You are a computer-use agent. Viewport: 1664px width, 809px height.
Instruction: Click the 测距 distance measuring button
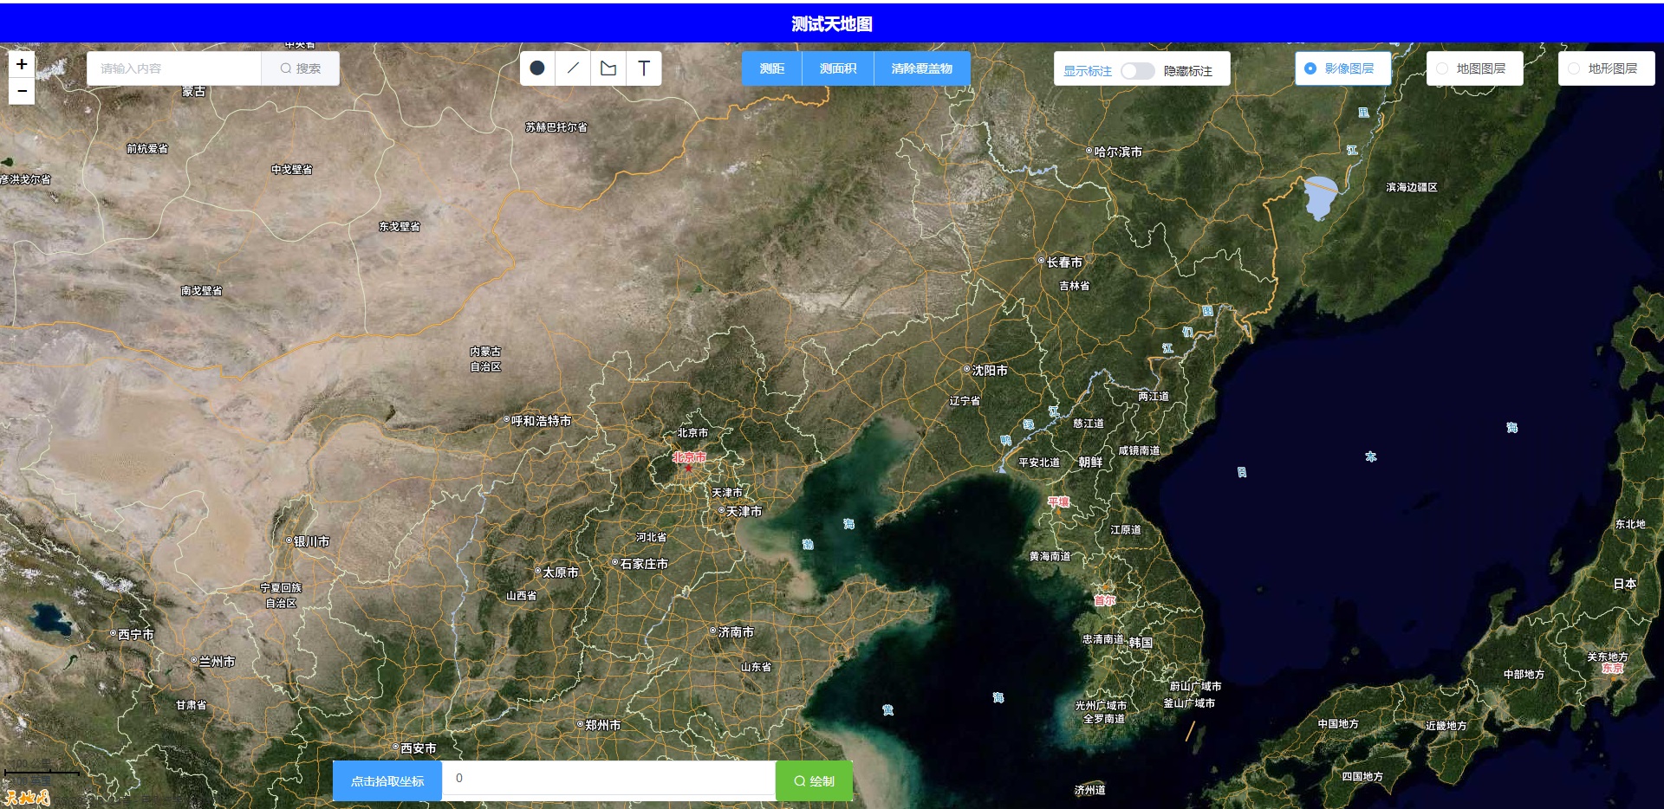pos(771,68)
